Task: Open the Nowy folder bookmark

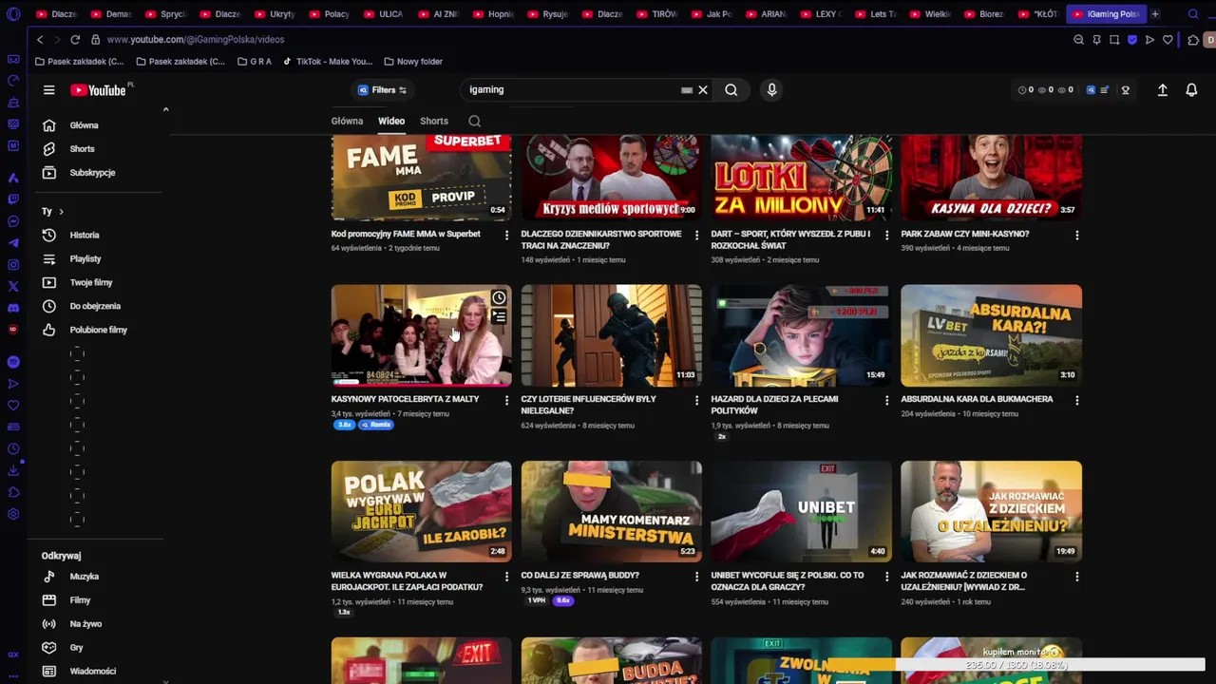Action: click(x=413, y=62)
